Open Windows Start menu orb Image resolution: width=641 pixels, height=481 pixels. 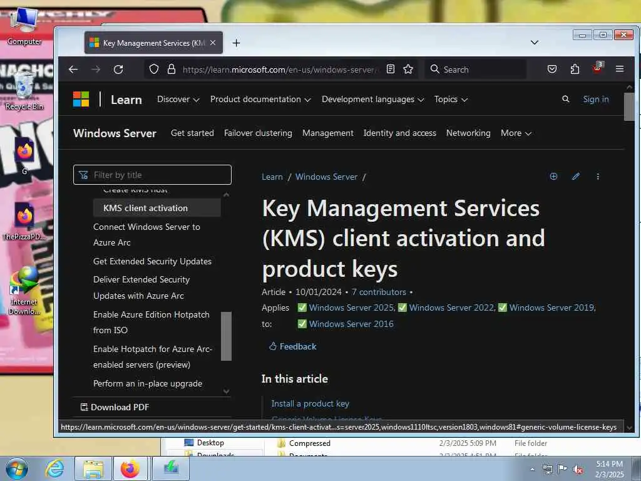17,468
